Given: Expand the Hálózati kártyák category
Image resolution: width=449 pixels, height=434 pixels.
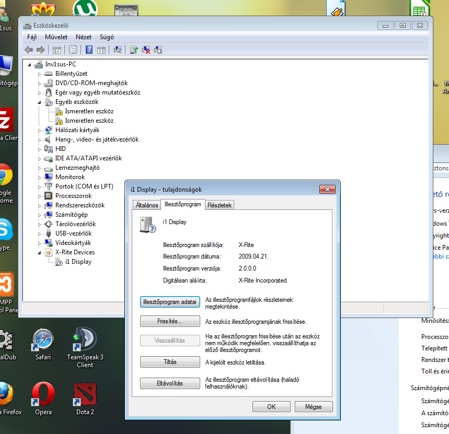Looking at the screenshot, I should 40,131.
